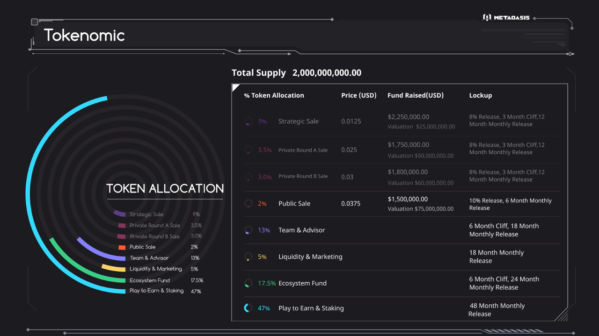
Task: Click the orange Public Sale legend swatch
Action: [122, 247]
